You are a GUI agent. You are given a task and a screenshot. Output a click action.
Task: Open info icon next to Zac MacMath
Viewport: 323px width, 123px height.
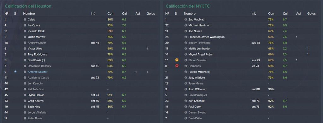pos(185,20)
